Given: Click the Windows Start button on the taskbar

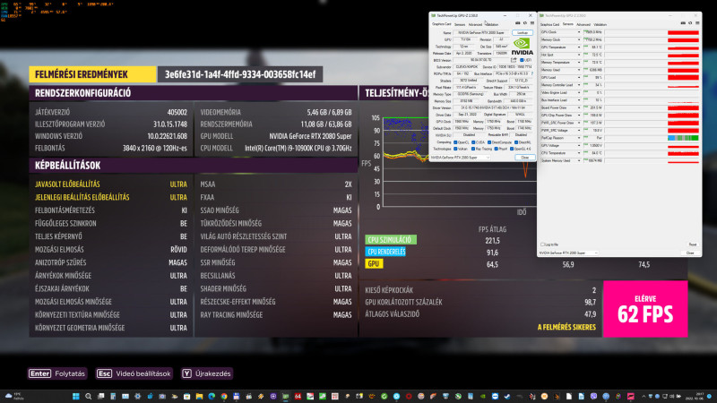Looking at the screenshot, I should 76,396.
